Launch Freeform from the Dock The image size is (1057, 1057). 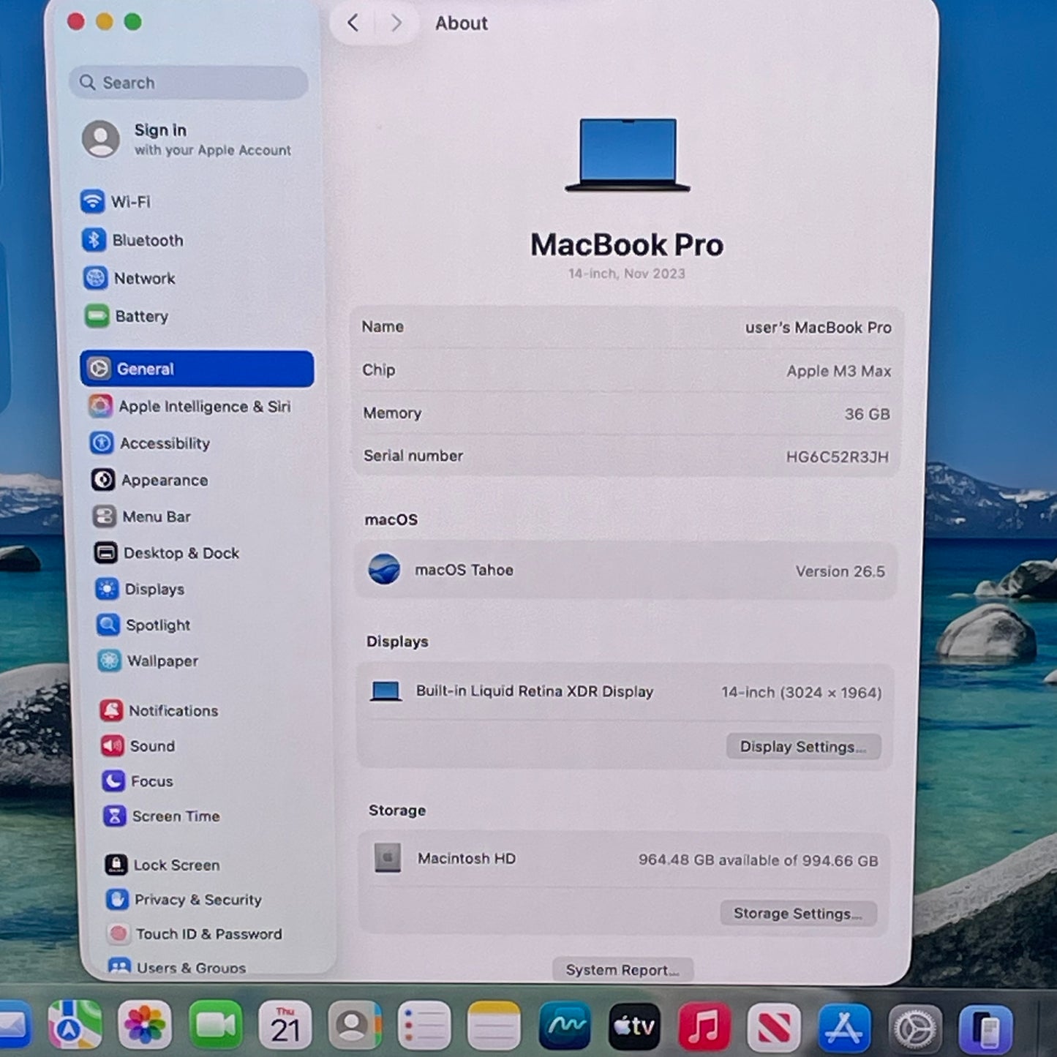click(x=565, y=1026)
